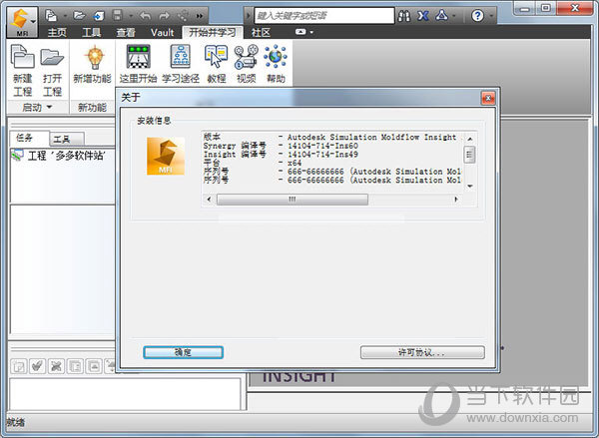The image size is (599, 438).
Task: Click the left arrow of info box horizontal scrollbar
Action: click(209, 200)
